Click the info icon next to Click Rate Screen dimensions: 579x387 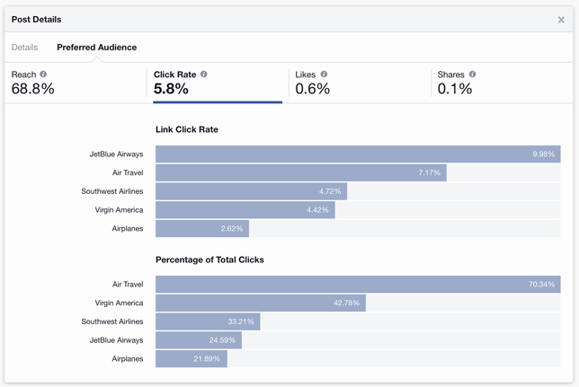click(204, 75)
